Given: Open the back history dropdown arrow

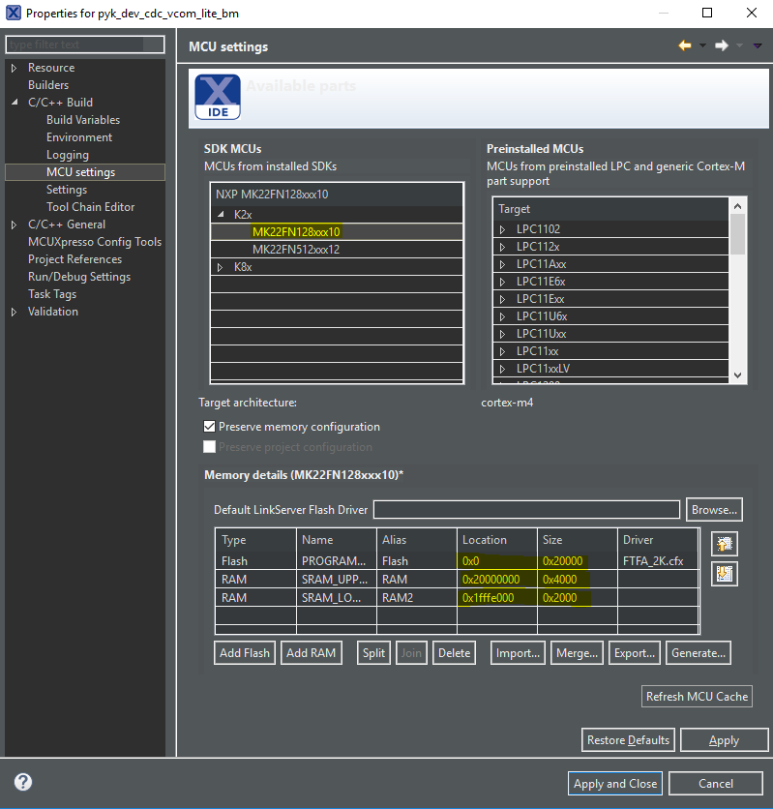Looking at the screenshot, I should (702, 45).
